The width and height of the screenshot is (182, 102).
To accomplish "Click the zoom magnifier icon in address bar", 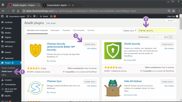I will pyautogui.click(x=169, y=11).
